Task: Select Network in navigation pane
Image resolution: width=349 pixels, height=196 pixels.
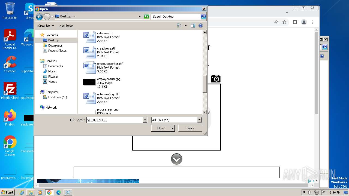Action: point(51,108)
